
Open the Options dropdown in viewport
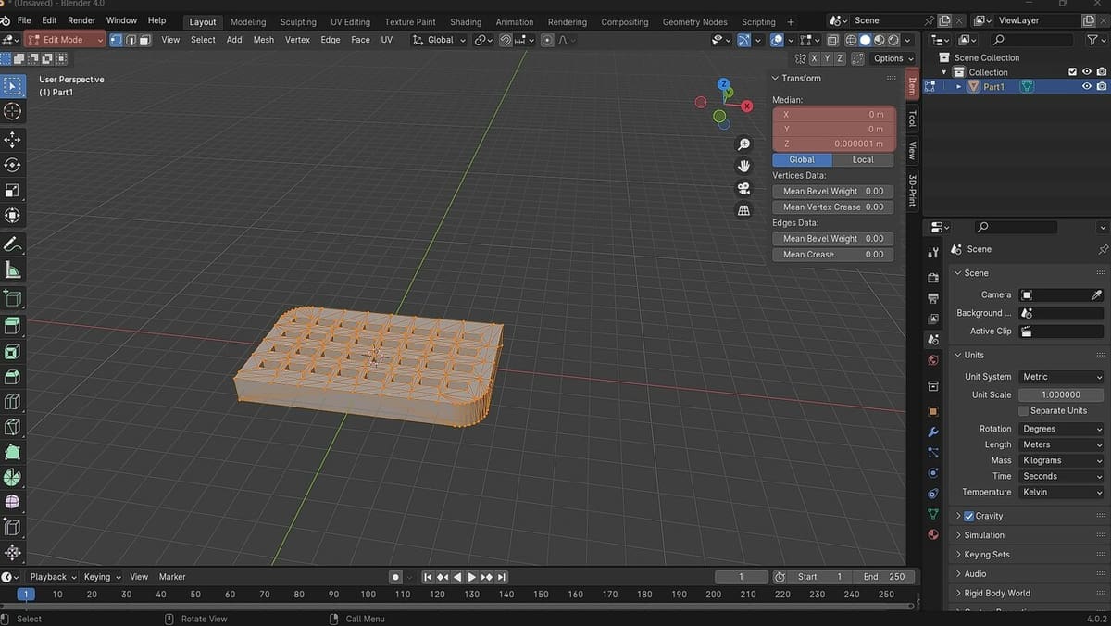893,58
